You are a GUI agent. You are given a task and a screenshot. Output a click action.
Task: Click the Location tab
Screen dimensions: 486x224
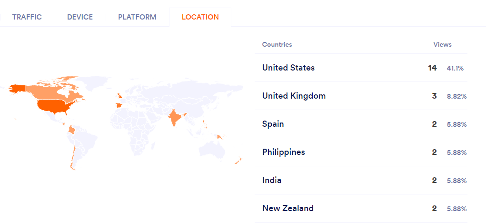click(x=200, y=17)
